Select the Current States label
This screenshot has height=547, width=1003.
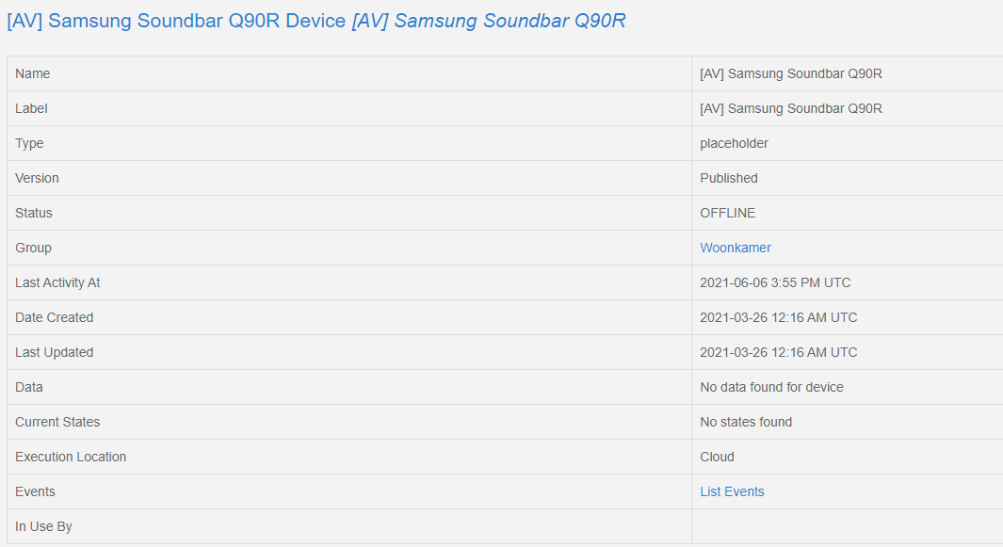(x=57, y=422)
